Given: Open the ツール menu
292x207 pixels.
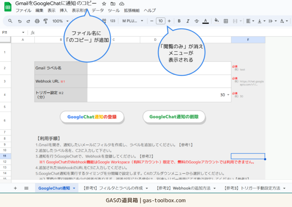Looking at the screenshot, I should coord(114,11).
